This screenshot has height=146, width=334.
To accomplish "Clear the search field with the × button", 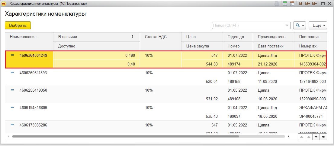I will 287,26.
